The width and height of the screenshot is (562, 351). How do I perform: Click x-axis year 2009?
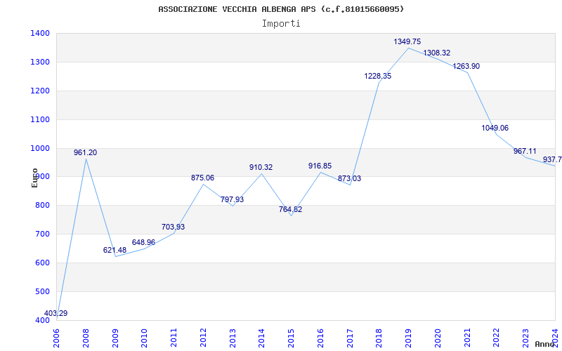(x=115, y=338)
